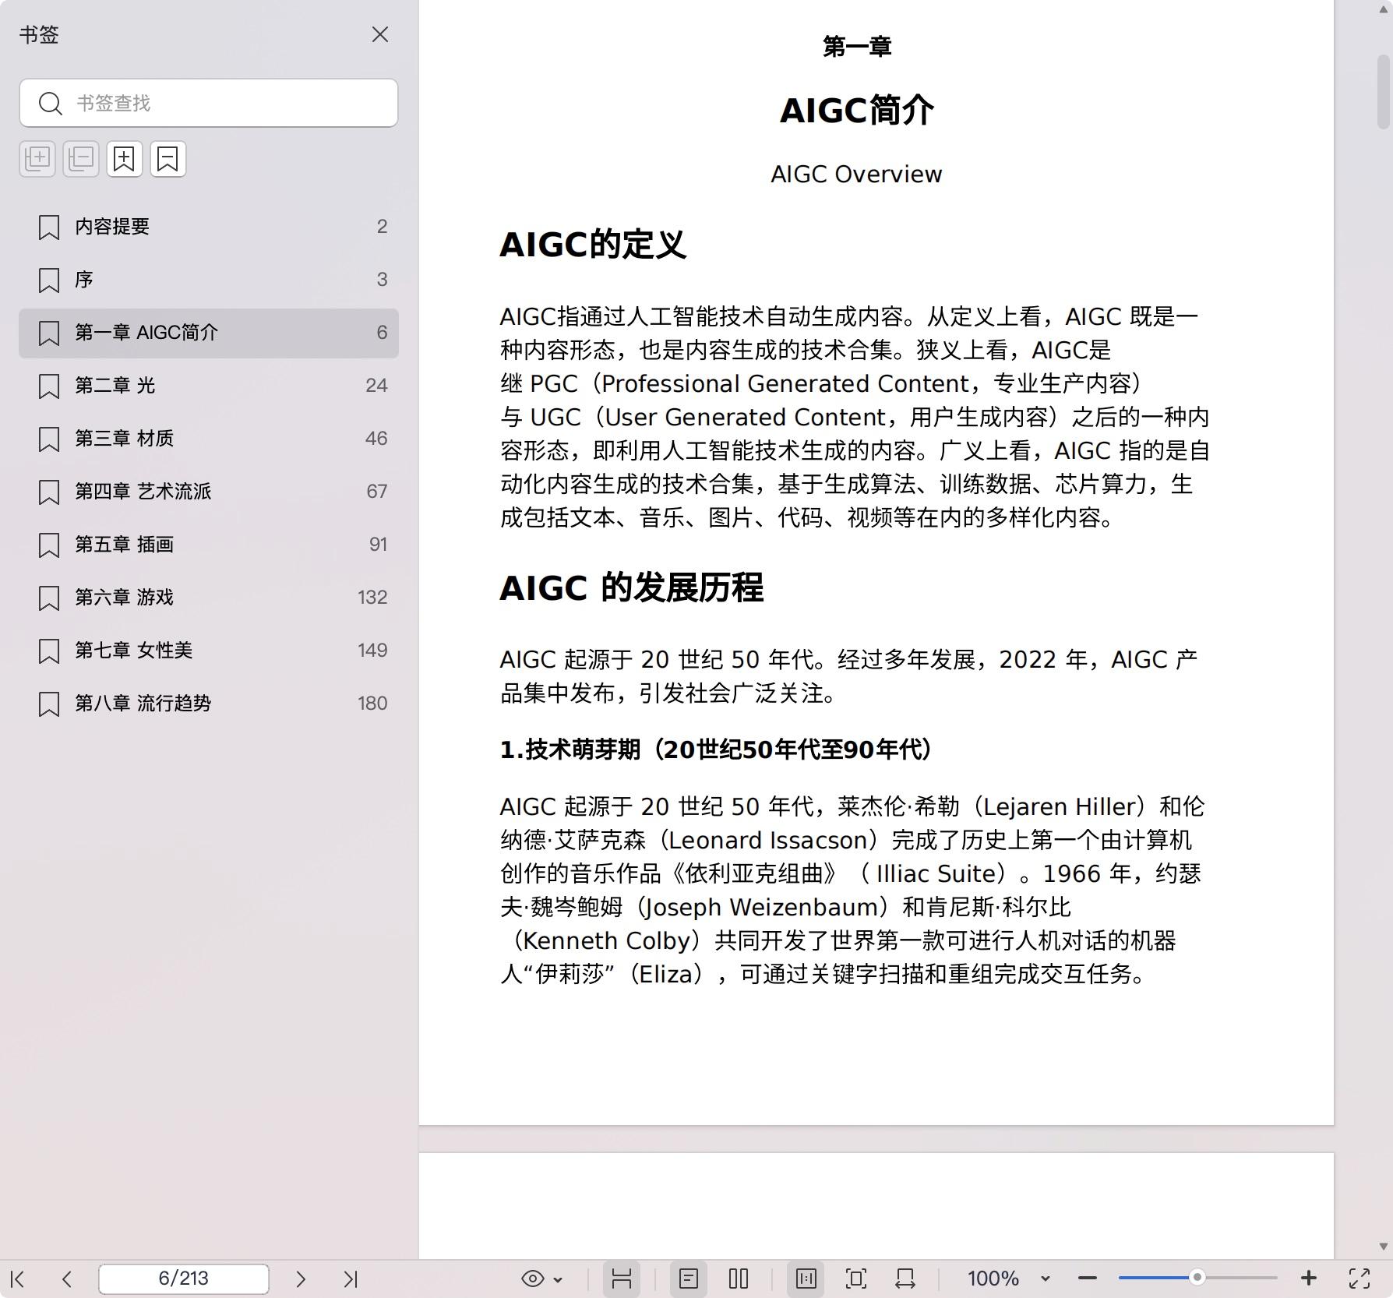The width and height of the screenshot is (1393, 1298).
Task: Open 第六章 游戏 bookmark
Action: (x=209, y=598)
